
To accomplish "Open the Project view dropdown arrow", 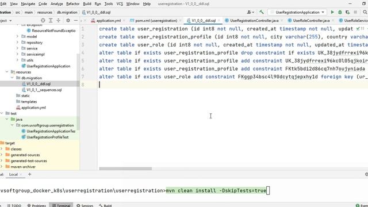I will [10, 21].
